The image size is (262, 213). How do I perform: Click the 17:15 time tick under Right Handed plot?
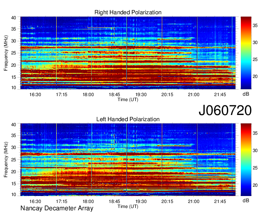point(62,95)
